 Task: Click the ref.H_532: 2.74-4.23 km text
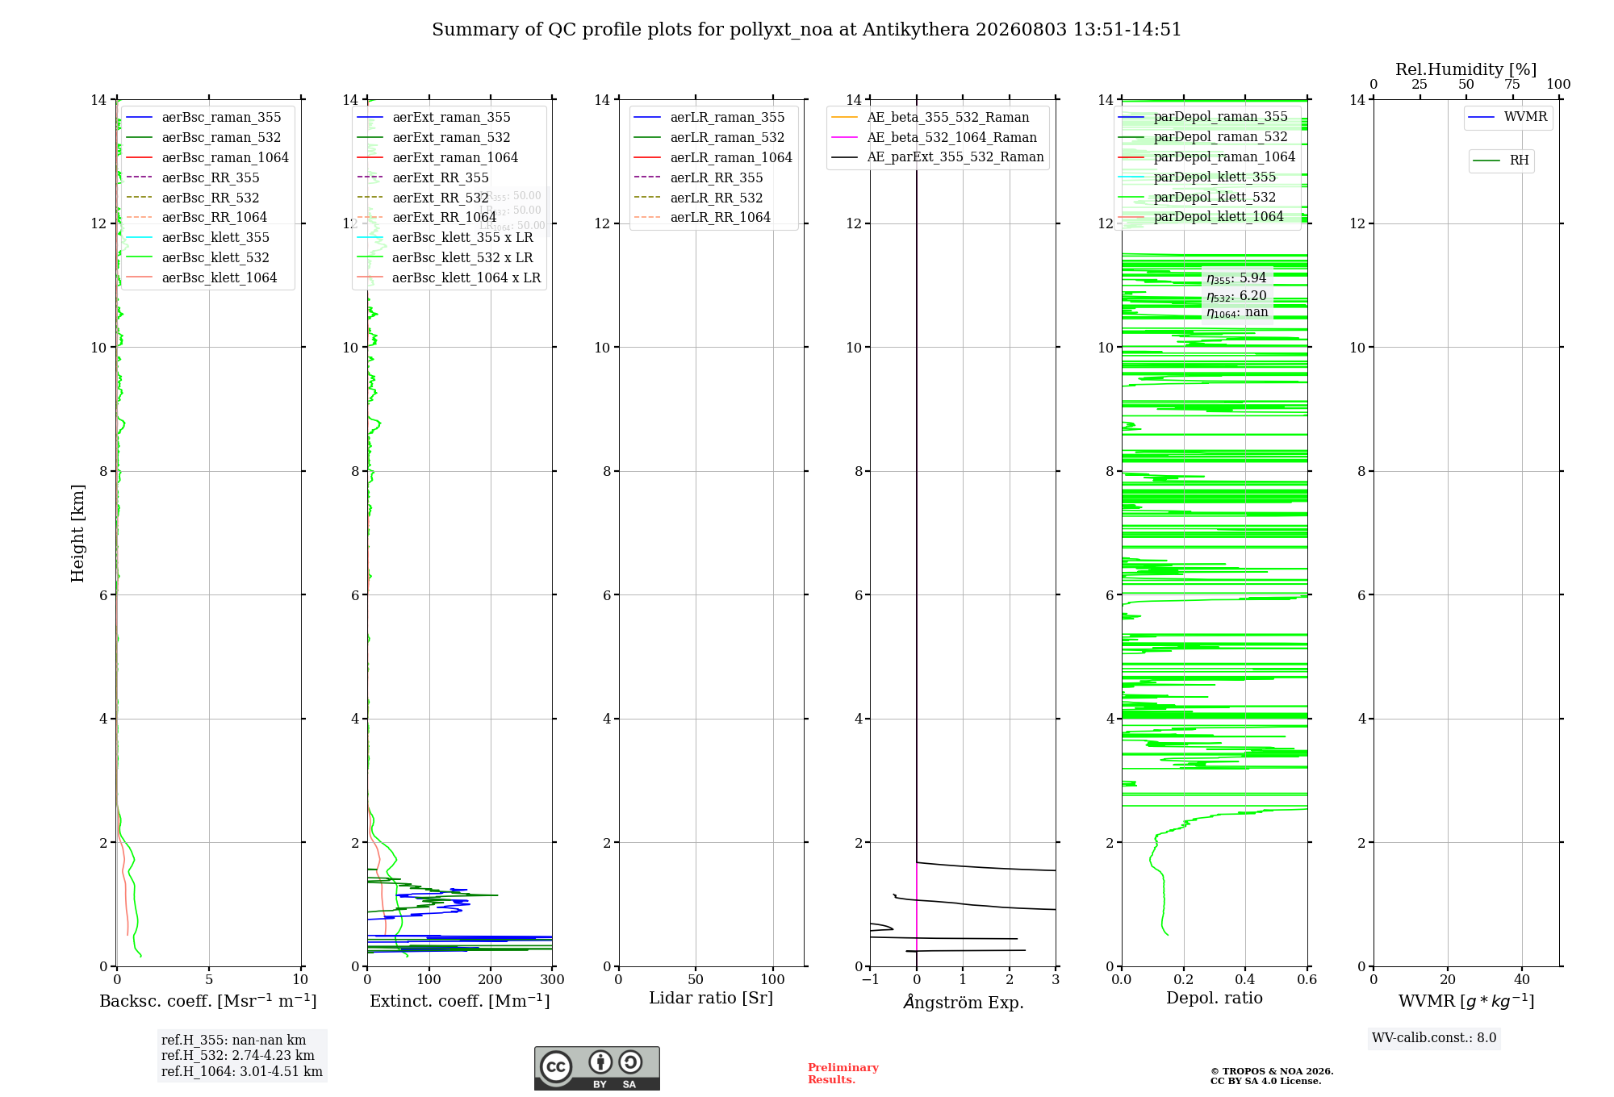[238, 1056]
